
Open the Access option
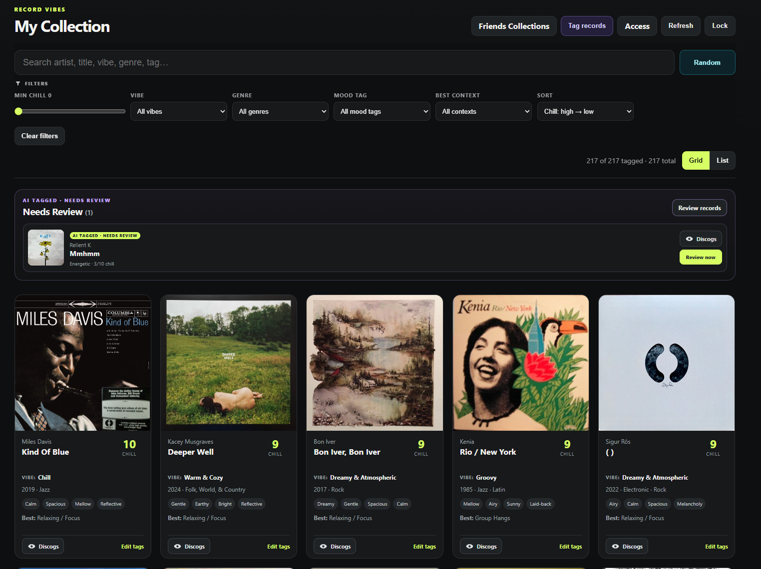(637, 26)
